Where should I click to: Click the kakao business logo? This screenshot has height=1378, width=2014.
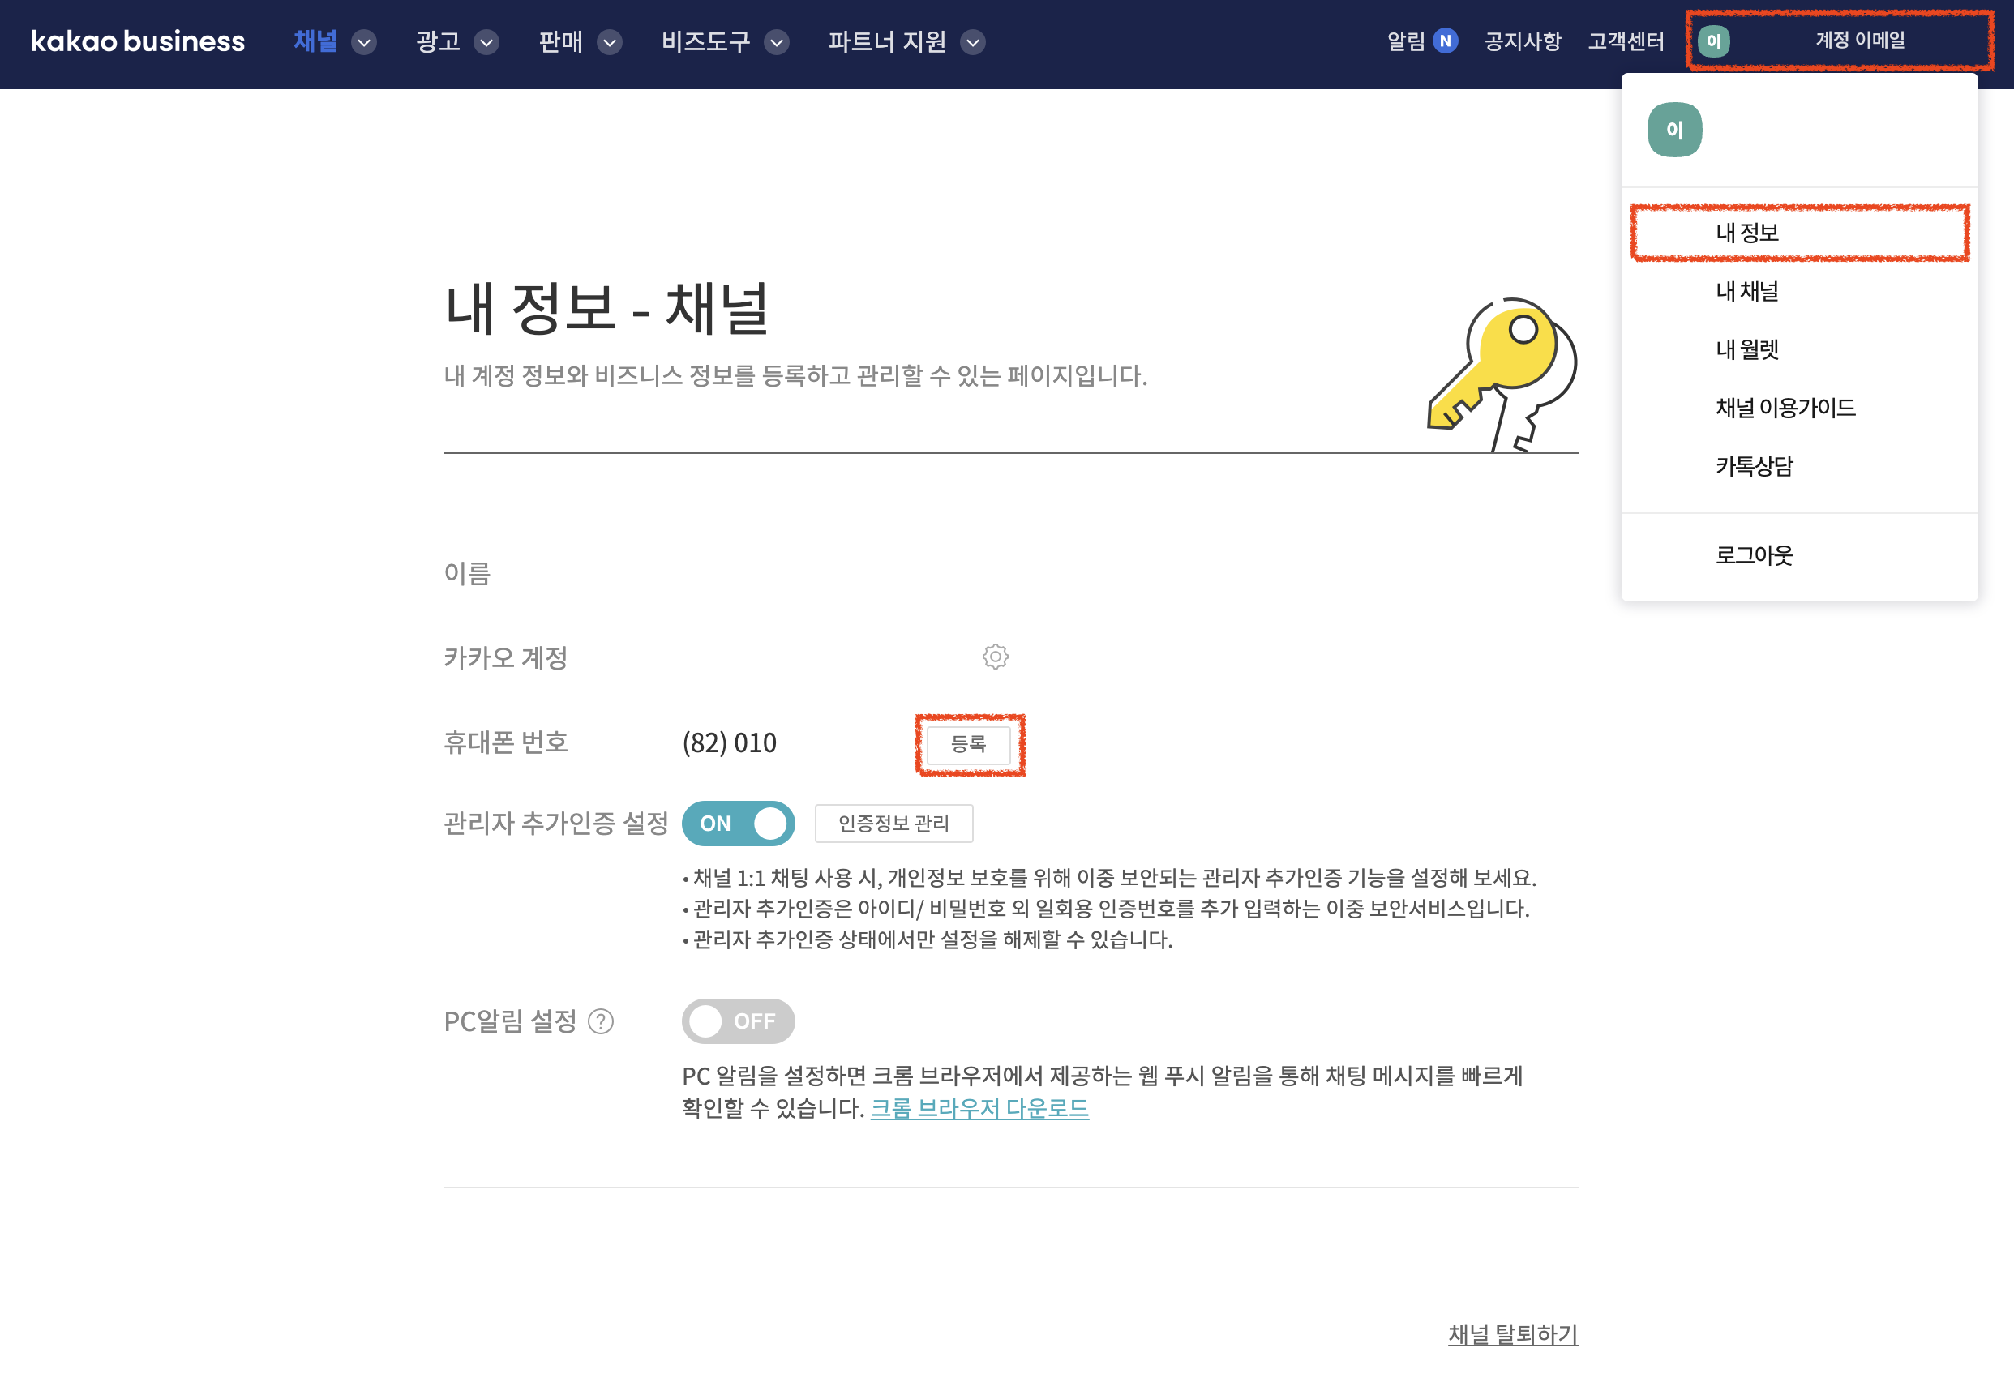pyautogui.click(x=138, y=41)
